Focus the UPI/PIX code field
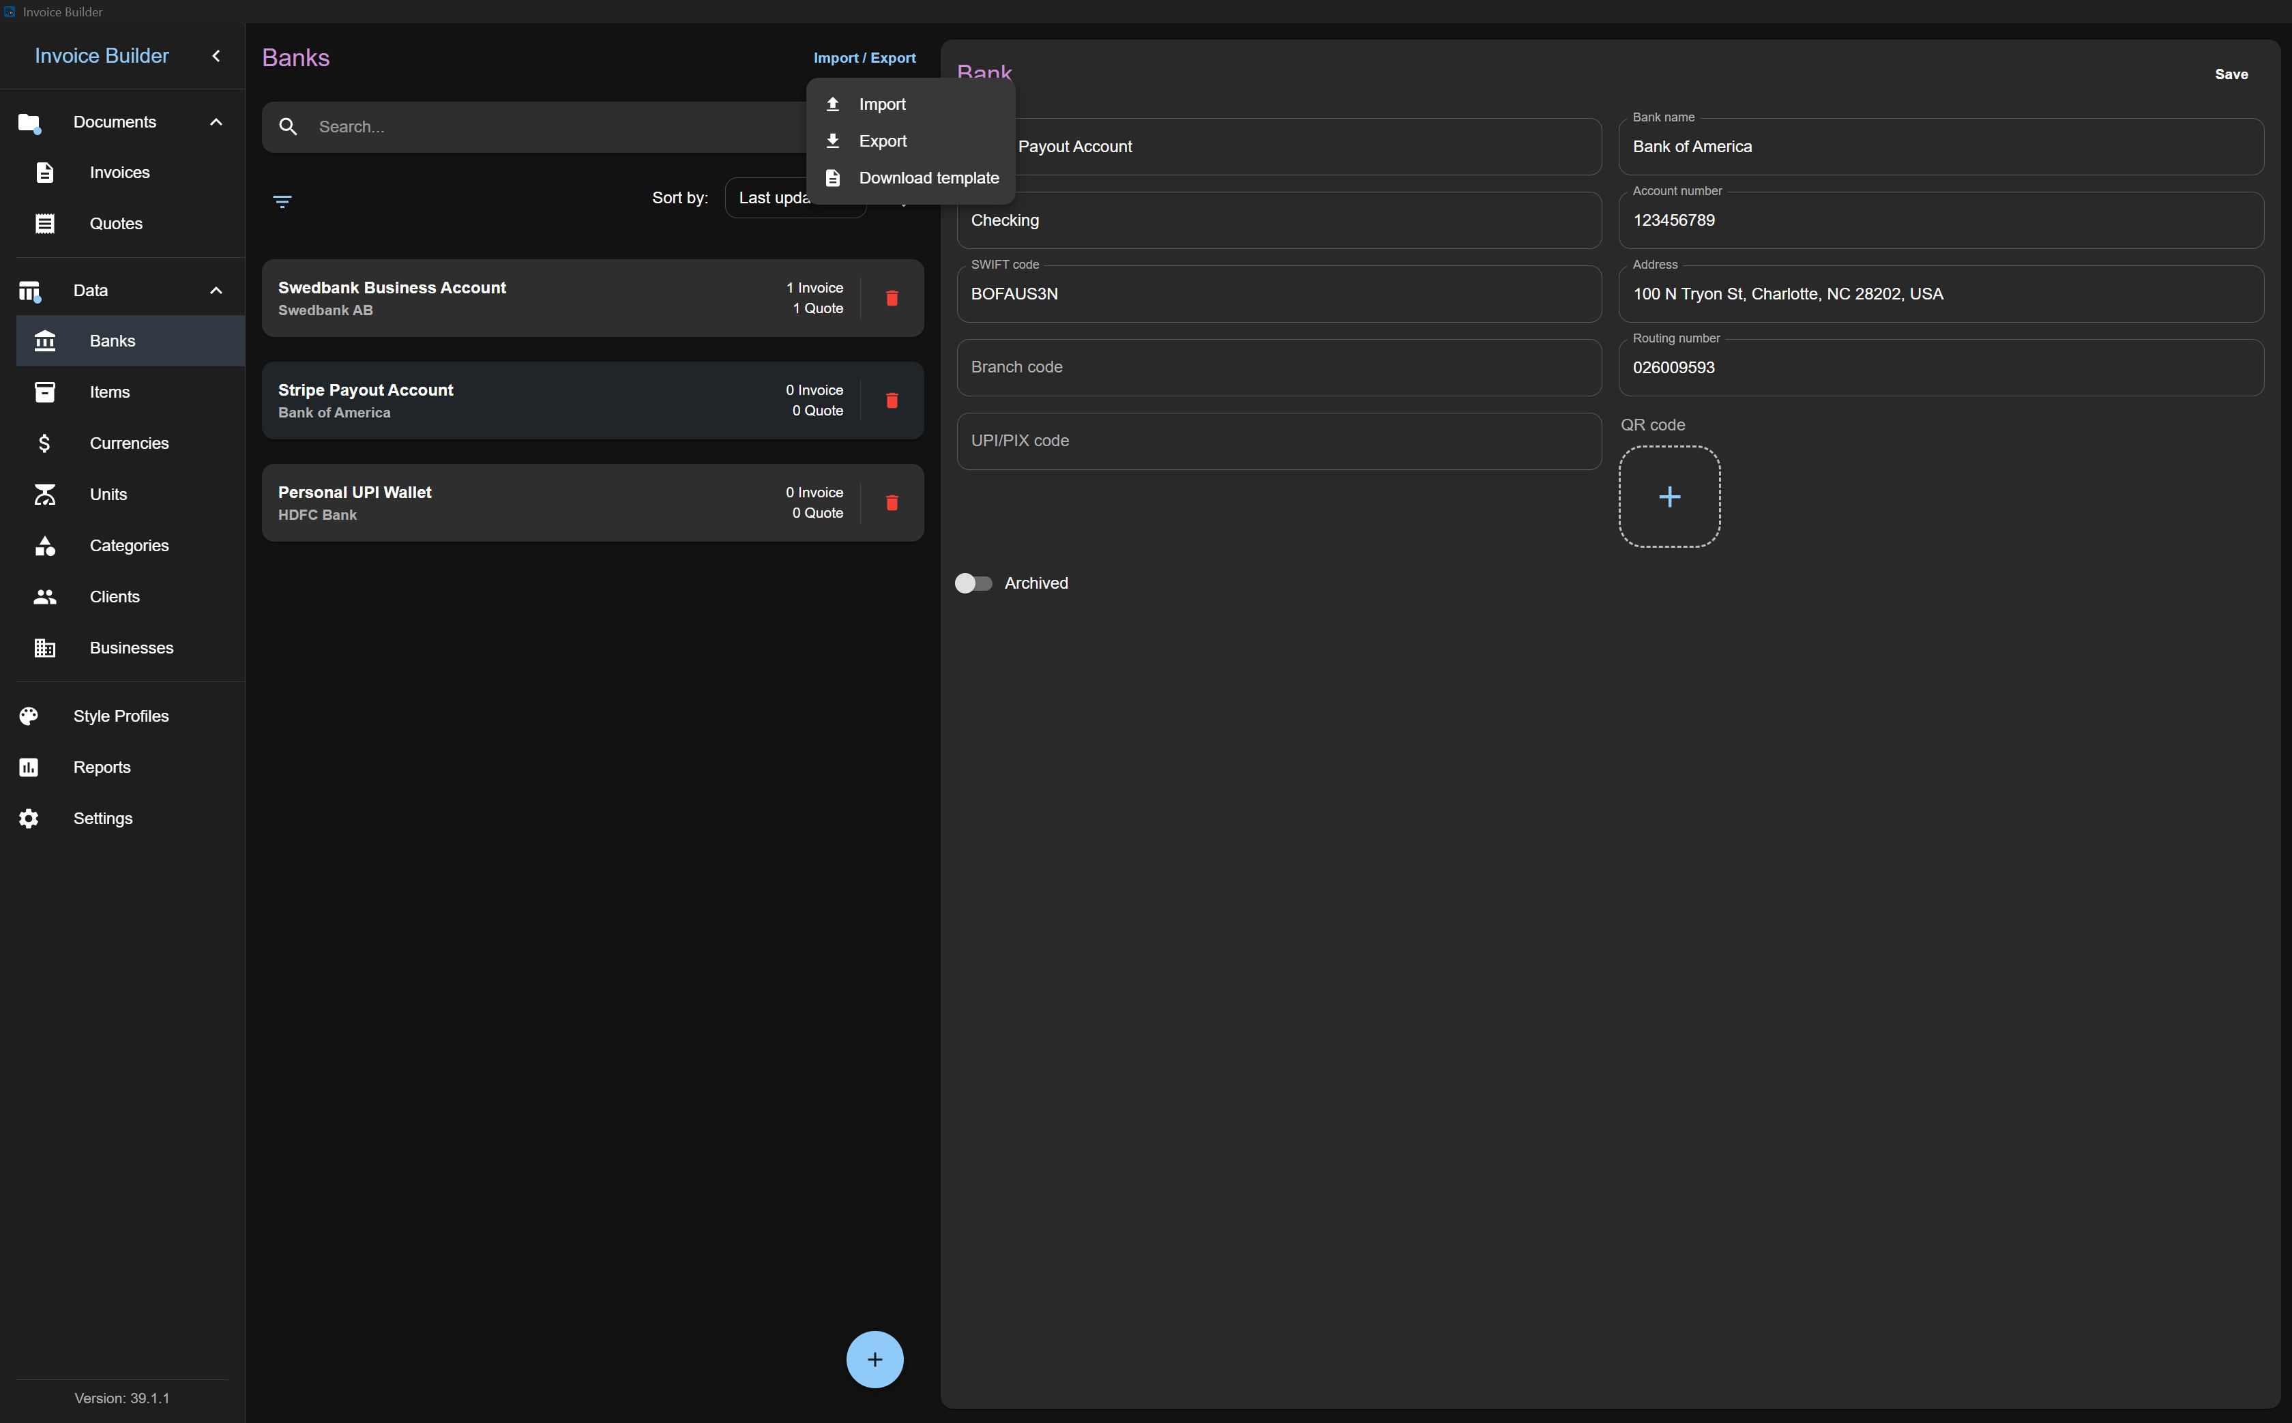2292x1423 pixels. [1278, 441]
